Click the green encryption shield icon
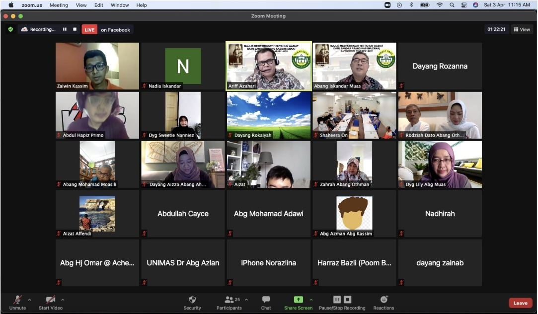 point(10,30)
